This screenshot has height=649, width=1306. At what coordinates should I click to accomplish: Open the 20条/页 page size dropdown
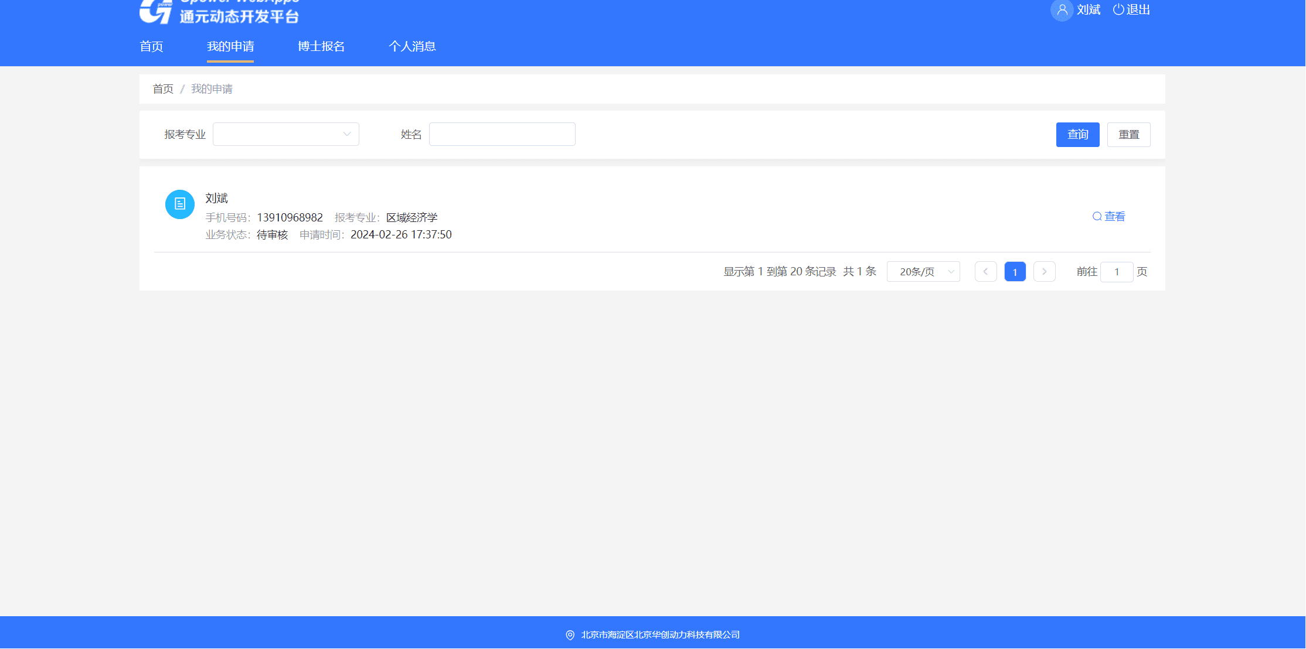pos(923,271)
